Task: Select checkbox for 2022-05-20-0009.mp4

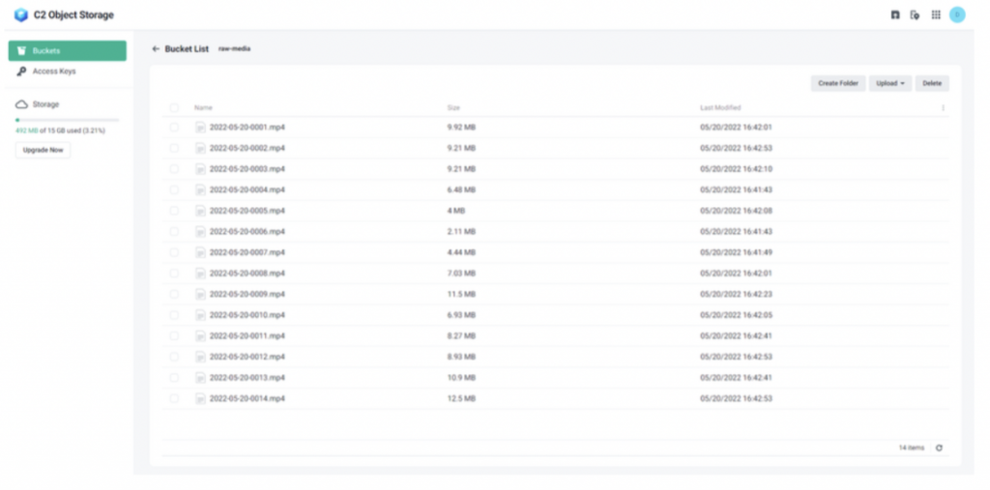Action: tap(175, 294)
